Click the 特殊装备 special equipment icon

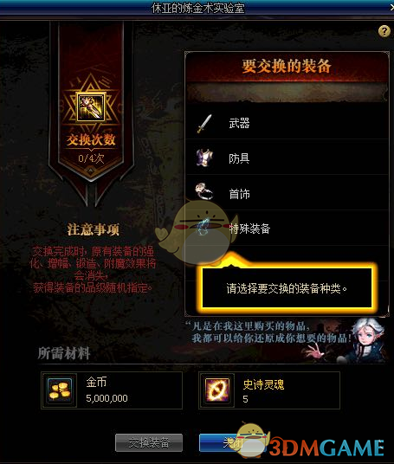click(x=203, y=228)
